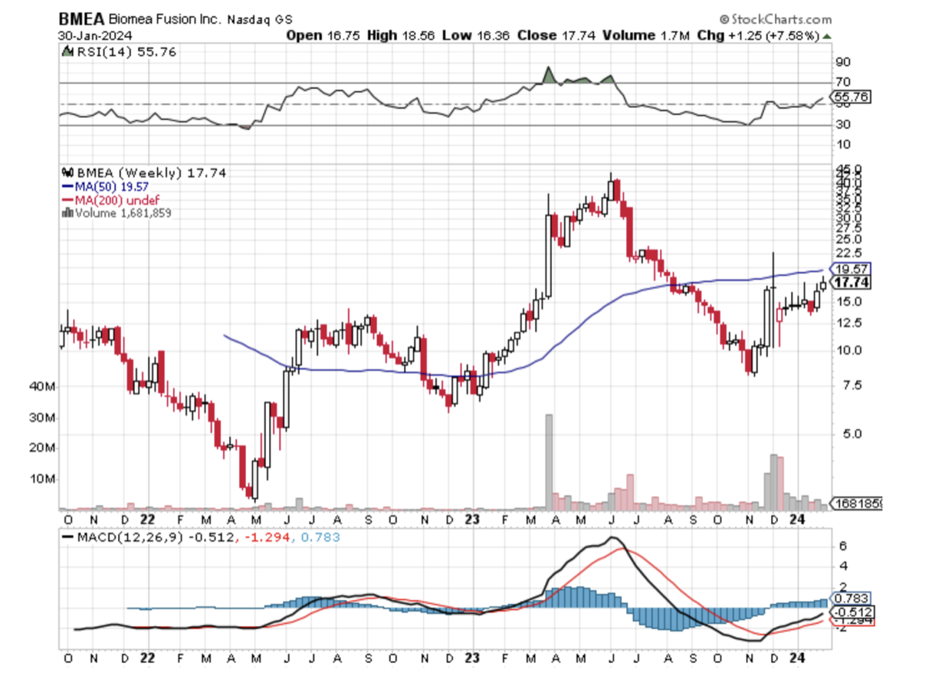Screen dimensions: 932x679
Task: Click the candlestick icon next to BMEA (Weekly)
Action: pyautogui.click(x=66, y=173)
